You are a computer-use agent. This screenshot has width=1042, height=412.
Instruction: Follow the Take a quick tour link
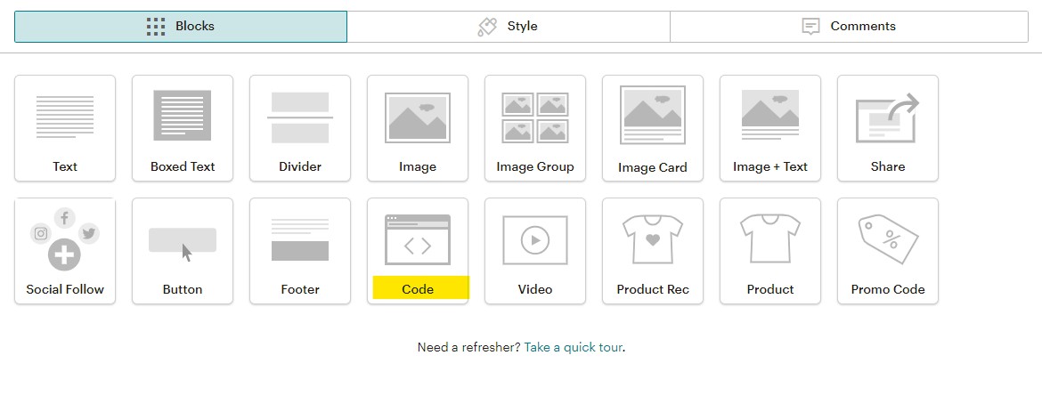(574, 347)
